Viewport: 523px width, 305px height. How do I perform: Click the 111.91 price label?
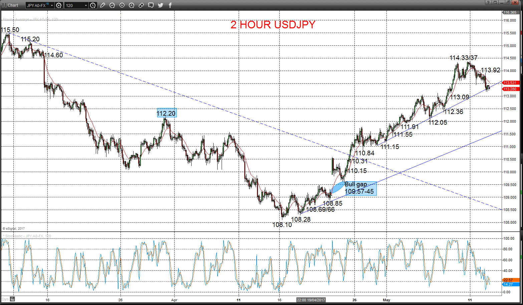[410, 127]
